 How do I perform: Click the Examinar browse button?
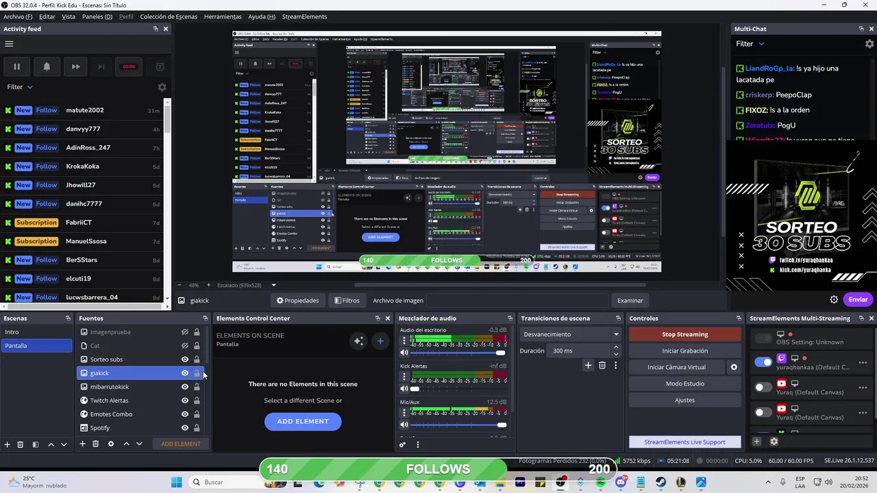630,300
